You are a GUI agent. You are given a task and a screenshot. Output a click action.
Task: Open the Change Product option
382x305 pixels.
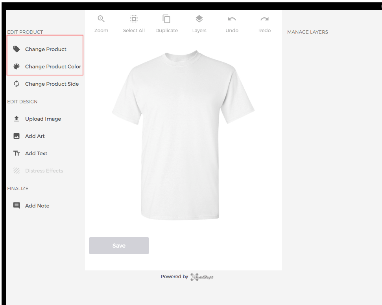tap(46, 49)
